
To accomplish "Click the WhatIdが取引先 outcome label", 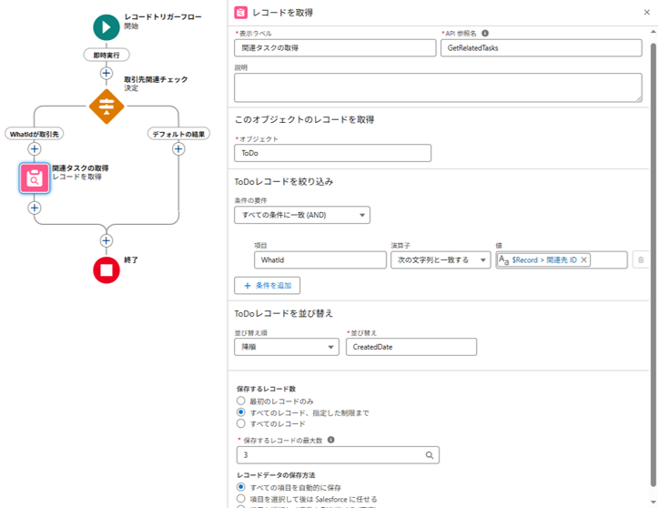I will point(35,134).
